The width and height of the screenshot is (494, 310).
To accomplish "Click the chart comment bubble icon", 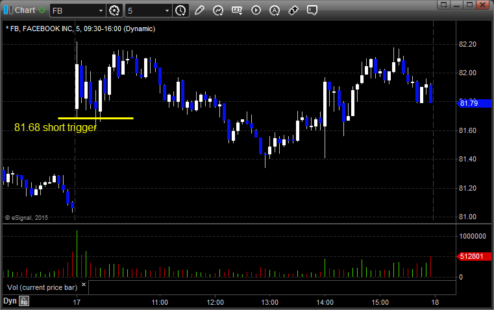I will pyautogui.click(x=312, y=10).
